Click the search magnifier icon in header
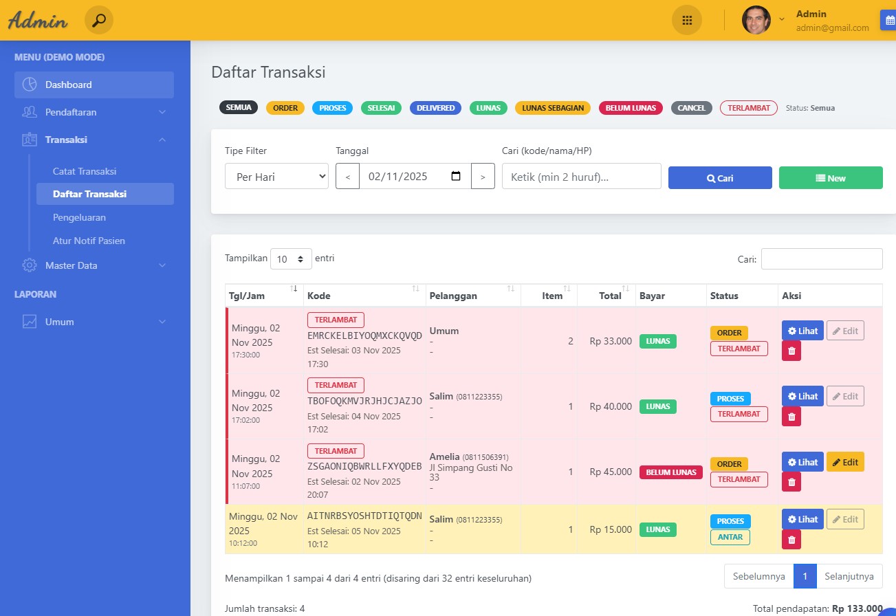This screenshot has width=896, height=616. (x=99, y=20)
